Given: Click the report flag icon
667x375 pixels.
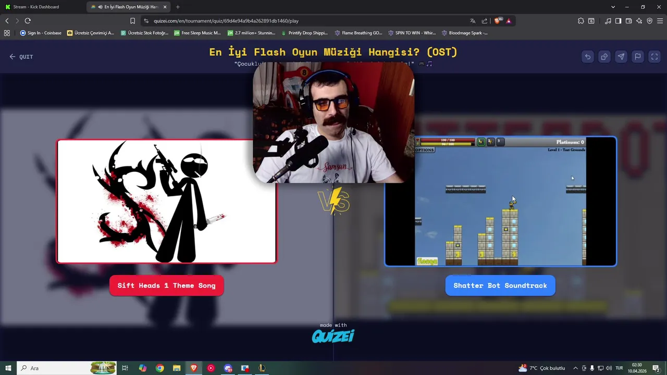Looking at the screenshot, I should [638, 57].
